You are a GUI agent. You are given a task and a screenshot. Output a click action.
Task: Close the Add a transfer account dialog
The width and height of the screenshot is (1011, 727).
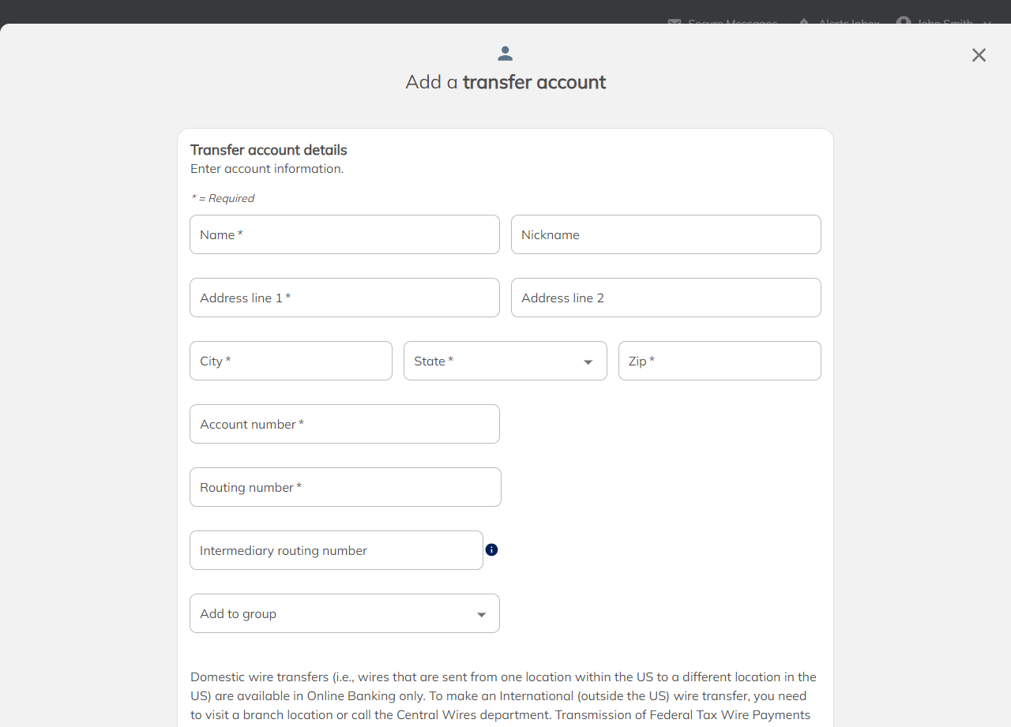[x=979, y=55]
